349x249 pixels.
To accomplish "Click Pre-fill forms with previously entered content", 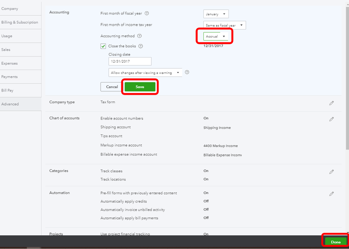I will click(139, 193).
